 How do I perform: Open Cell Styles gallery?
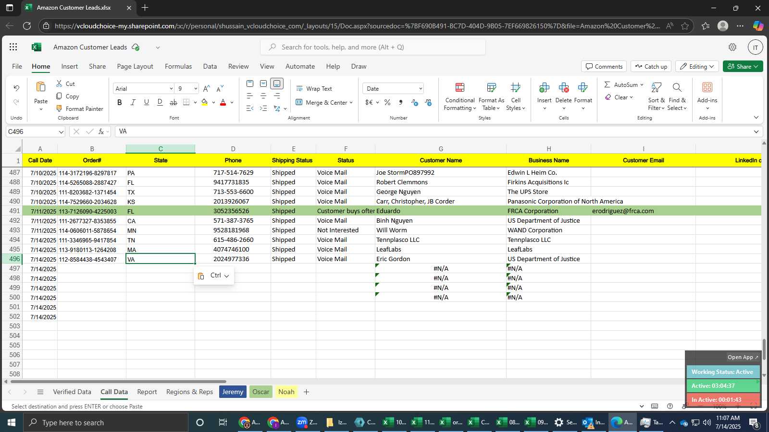(x=516, y=96)
